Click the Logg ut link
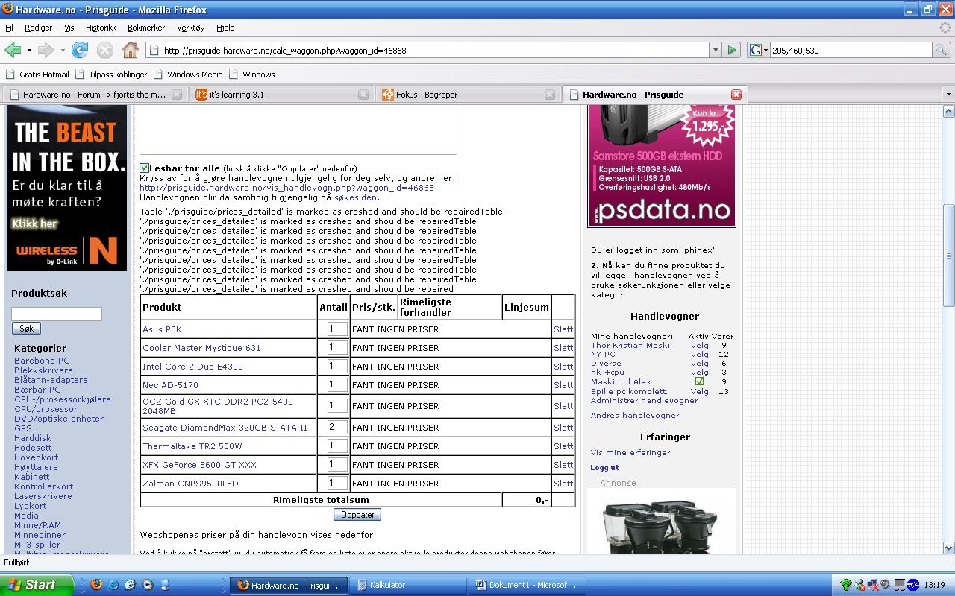The height and width of the screenshot is (596, 955). pyautogui.click(x=604, y=468)
